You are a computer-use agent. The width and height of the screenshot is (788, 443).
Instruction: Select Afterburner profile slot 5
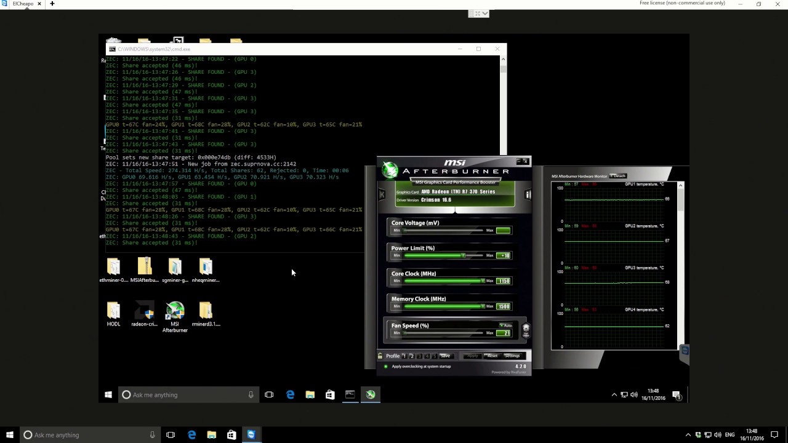tap(434, 356)
